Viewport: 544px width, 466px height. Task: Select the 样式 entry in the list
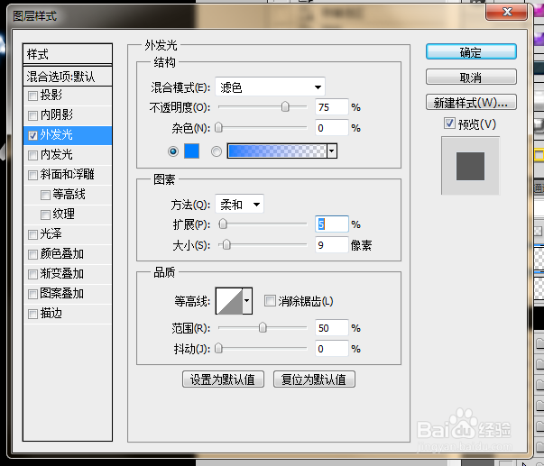pos(68,54)
